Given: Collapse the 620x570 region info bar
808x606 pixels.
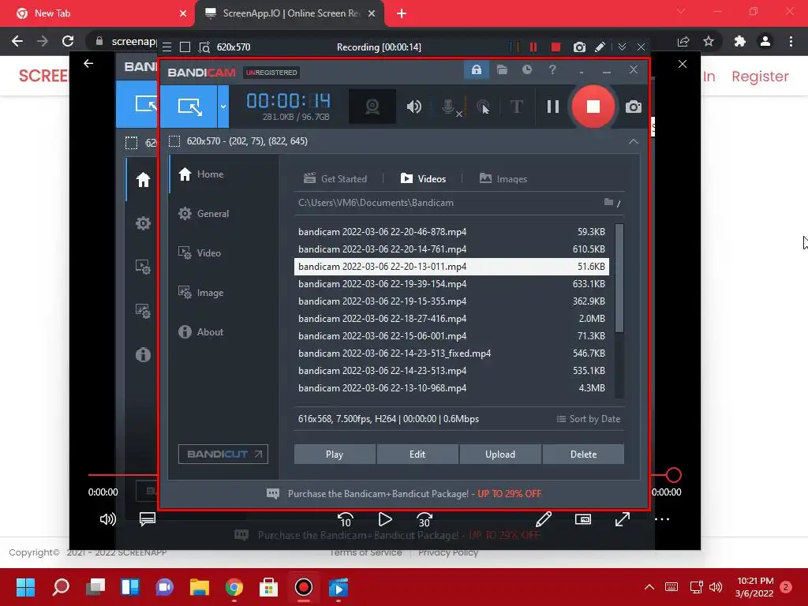Looking at the screenshot, I should [634, 141].
